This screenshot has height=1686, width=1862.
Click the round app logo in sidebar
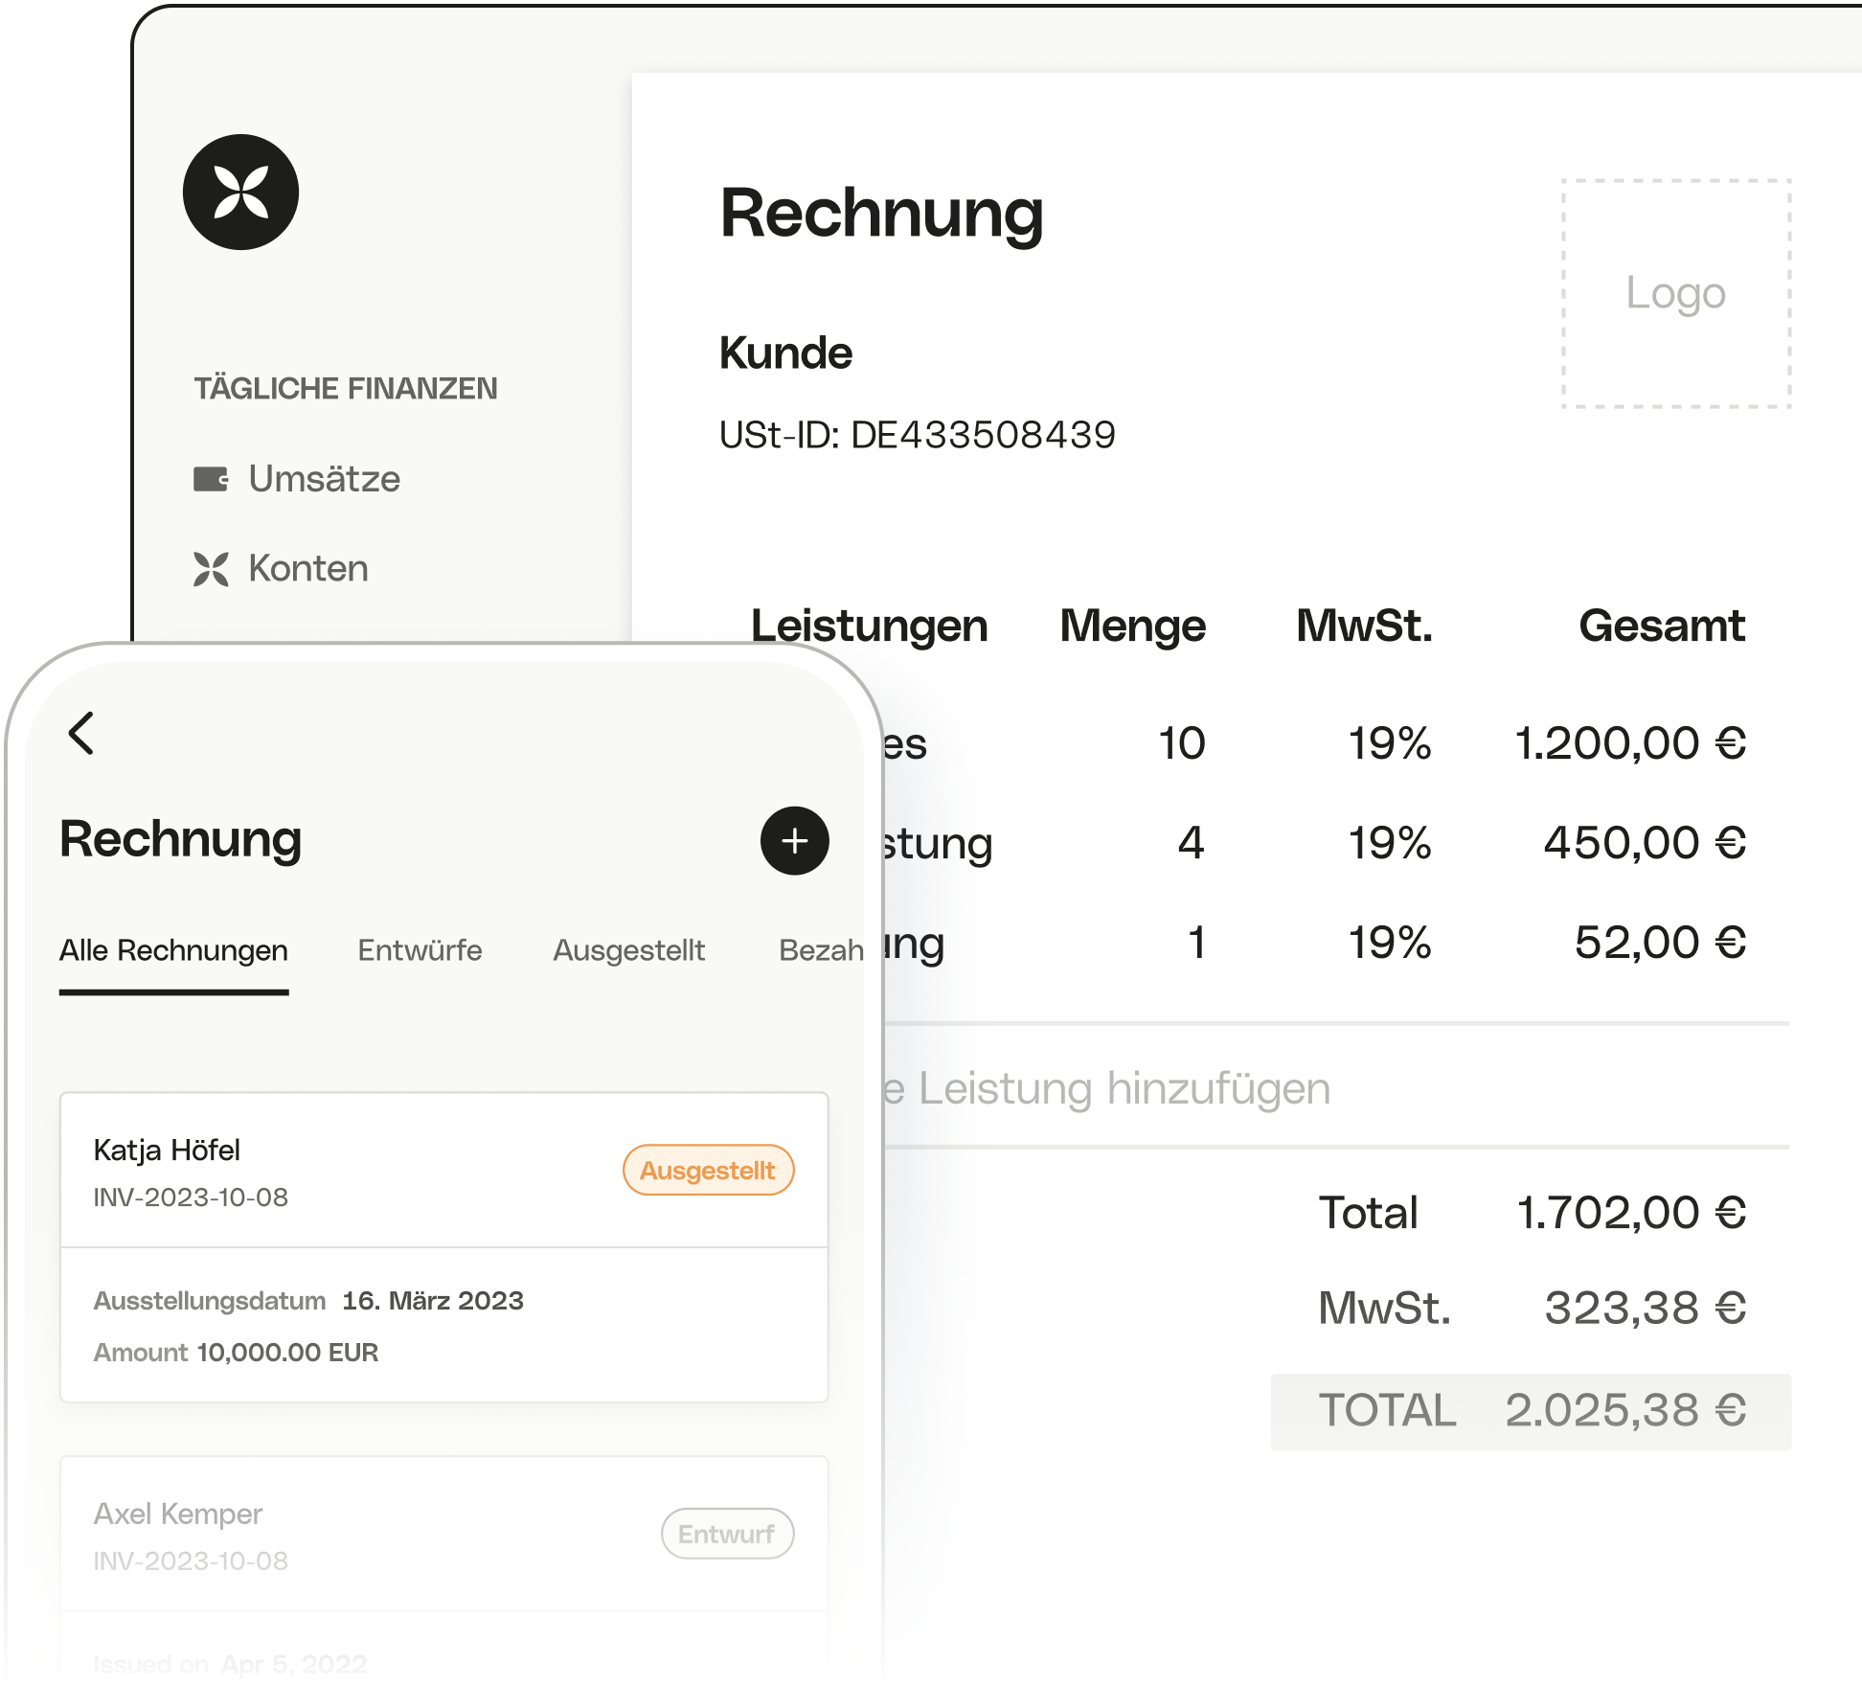click(x=240, y=193)
